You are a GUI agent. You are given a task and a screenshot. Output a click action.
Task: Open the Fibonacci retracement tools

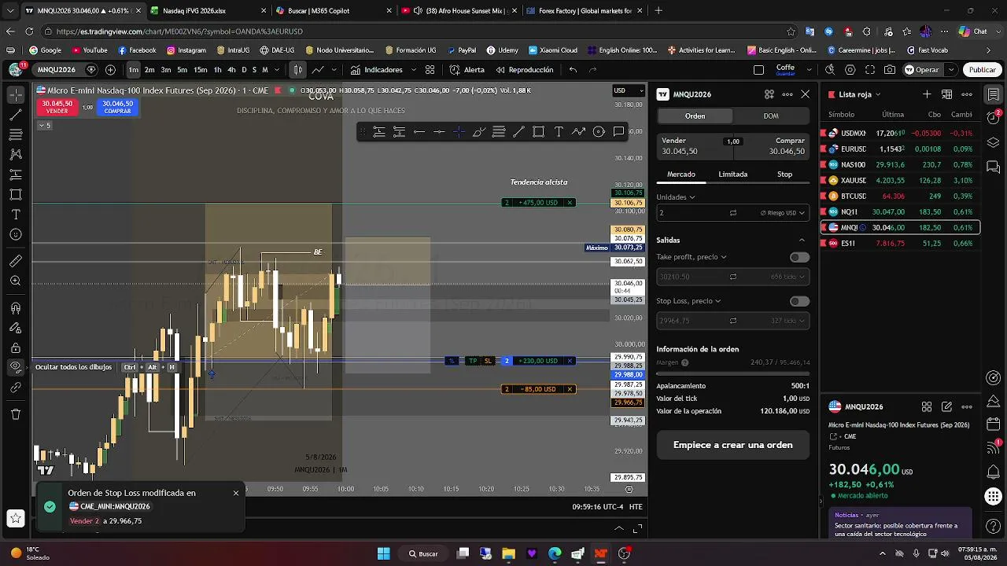(x=16, y=134)
